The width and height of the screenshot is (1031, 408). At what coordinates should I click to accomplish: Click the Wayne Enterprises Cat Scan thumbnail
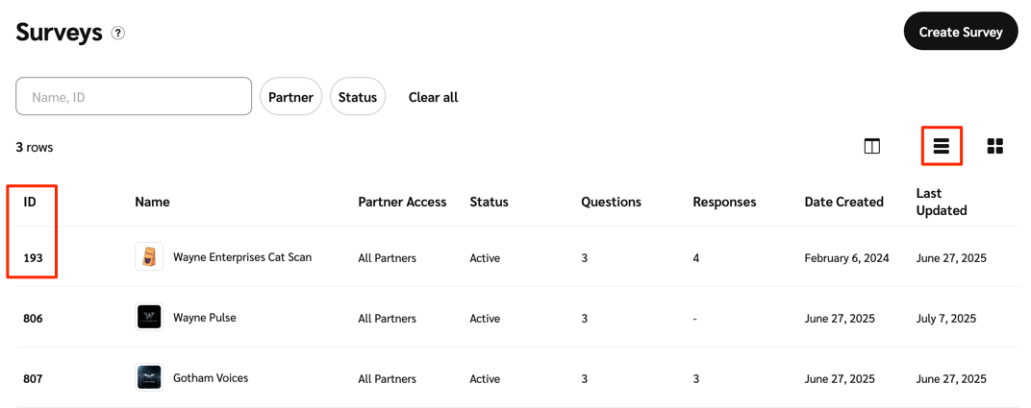[x=149, y=257]
